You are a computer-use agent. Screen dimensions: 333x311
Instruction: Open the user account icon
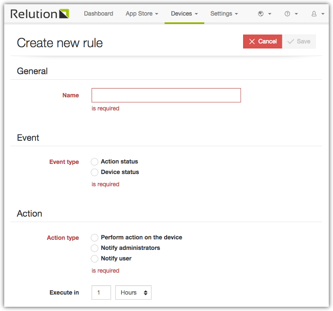point(314,14)
